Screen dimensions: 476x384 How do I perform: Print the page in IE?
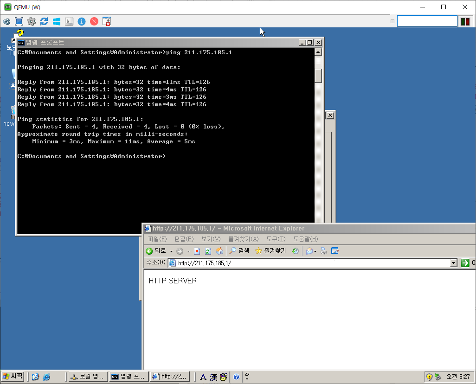[324, 251]
